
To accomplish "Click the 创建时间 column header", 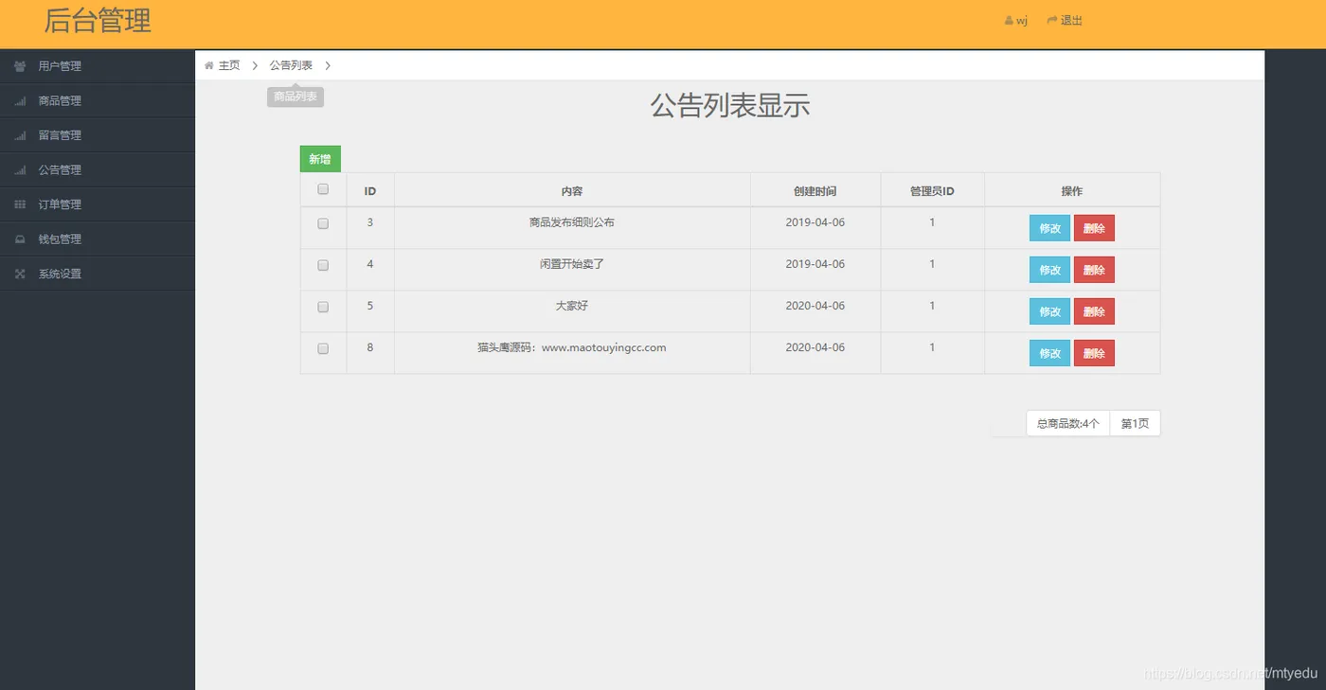I will [815, 191].
